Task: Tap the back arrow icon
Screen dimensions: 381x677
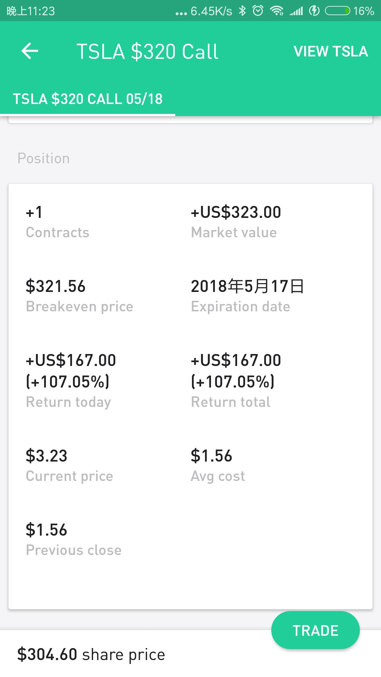Action: pos(30,51)
